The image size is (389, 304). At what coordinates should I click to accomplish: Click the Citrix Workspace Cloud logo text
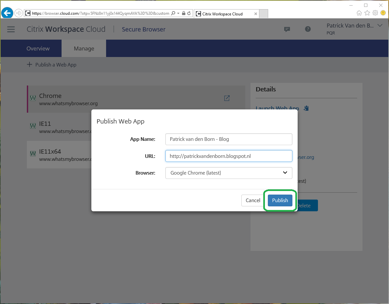66,29
